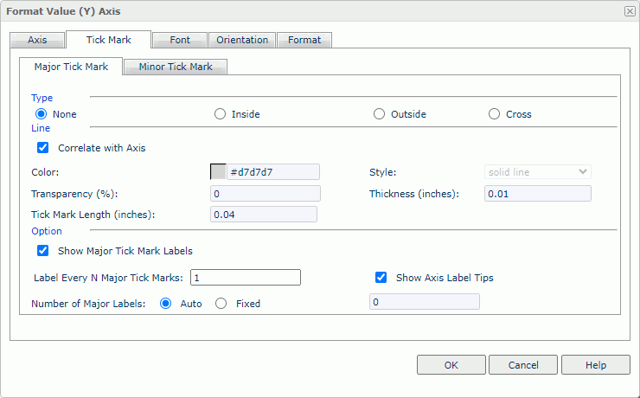Click the Transparency (%) field

point(266,194)
